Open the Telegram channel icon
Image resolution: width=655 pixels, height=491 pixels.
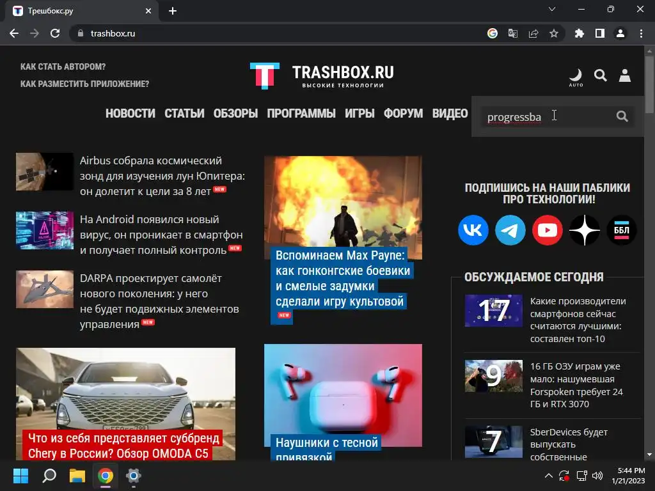pos(510,230)
